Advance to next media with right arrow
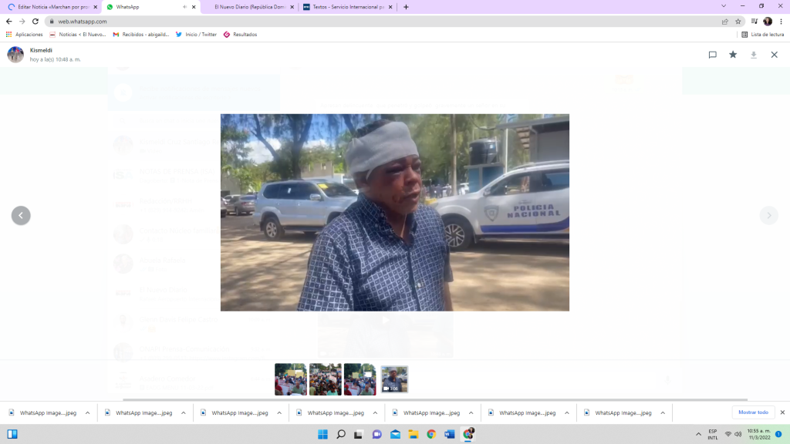The height and width of the screenshot is (444, 790). [x=768, y=216]
